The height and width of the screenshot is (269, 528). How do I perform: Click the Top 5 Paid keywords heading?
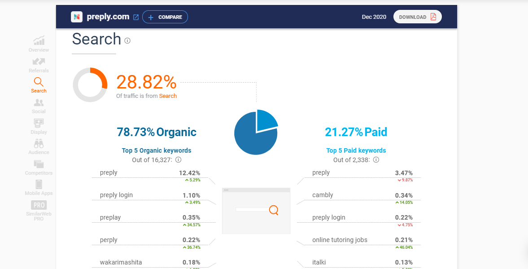click(356, 150)
